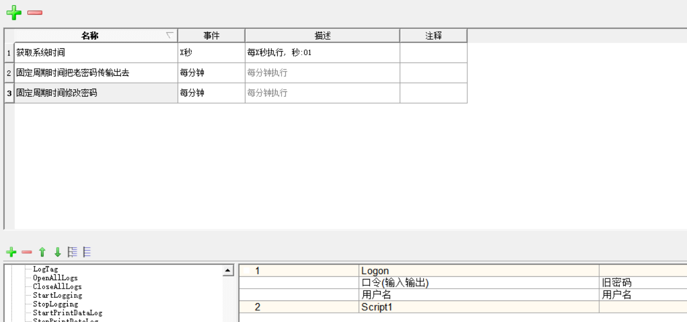This screenshot has height=322, width=687.
Task: Select task 获取系统时间
Action: (96, 53)
